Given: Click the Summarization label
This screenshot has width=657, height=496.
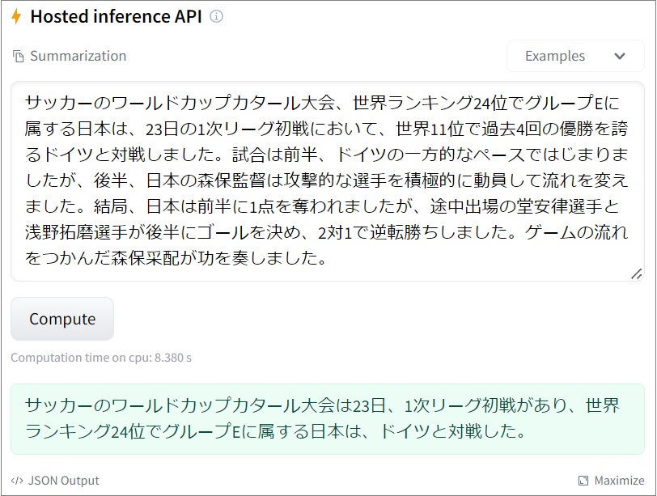Looking at the screenshot, I should (78, 56).
